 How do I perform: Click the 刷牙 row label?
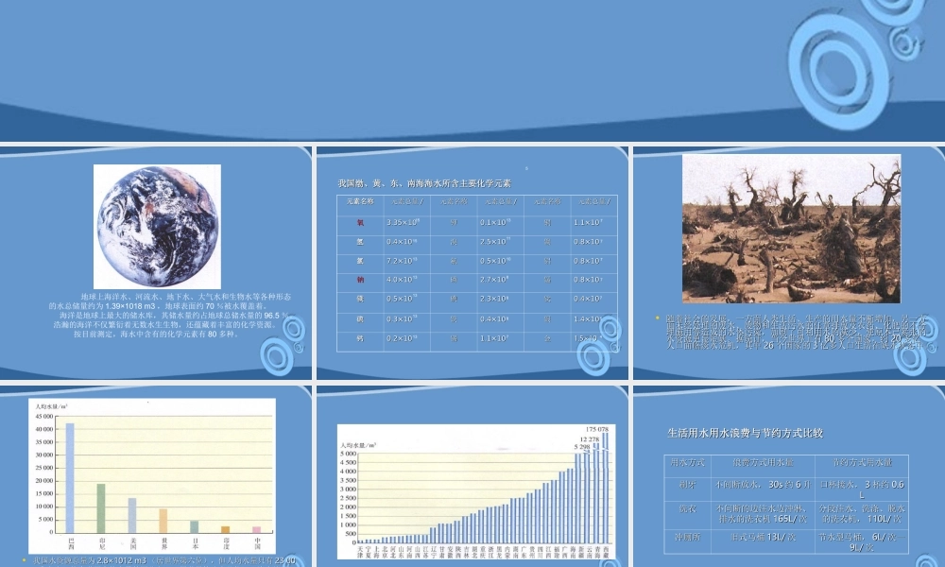click(688, 484)
